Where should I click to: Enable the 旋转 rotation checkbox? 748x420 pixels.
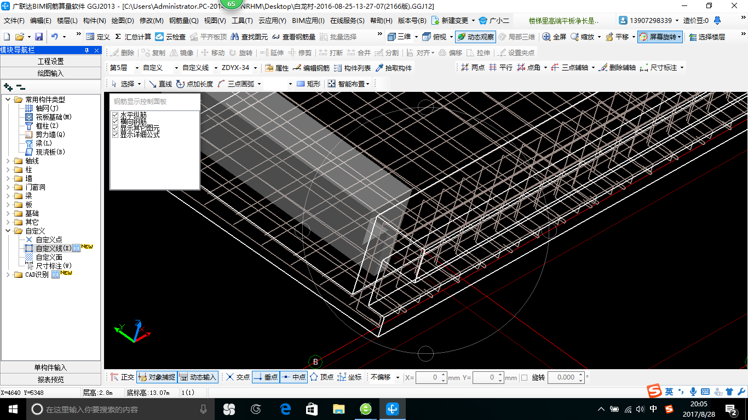524,377
